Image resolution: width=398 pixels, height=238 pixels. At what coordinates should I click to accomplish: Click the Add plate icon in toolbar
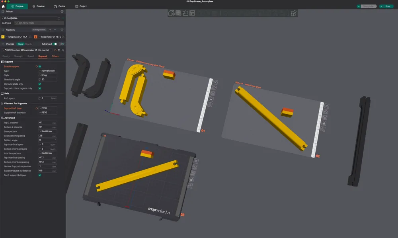pyautogui.click(x=178, y=13)
